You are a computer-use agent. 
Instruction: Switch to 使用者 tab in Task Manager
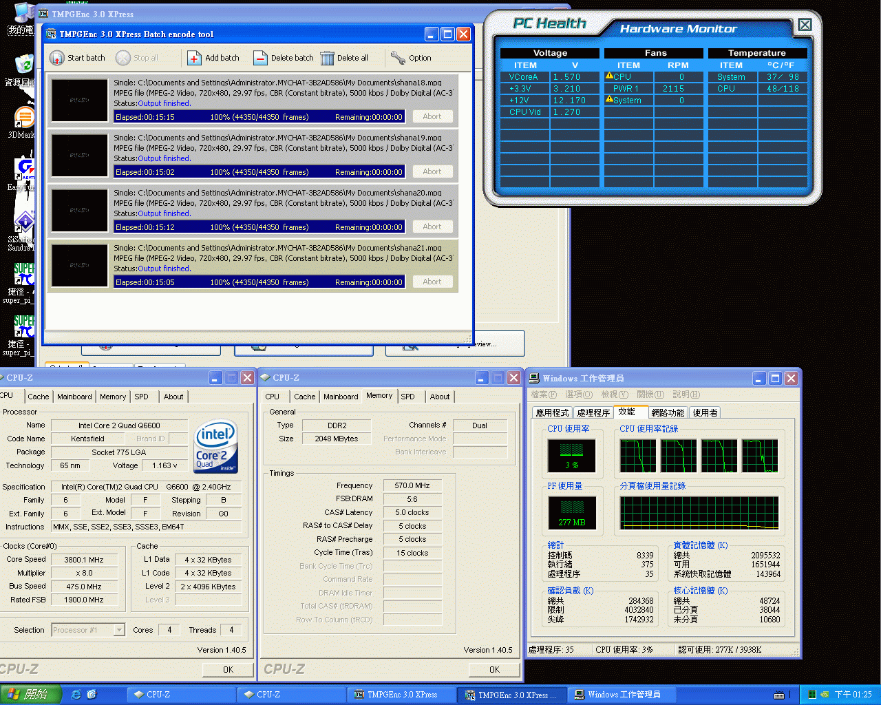coord(705,412)
